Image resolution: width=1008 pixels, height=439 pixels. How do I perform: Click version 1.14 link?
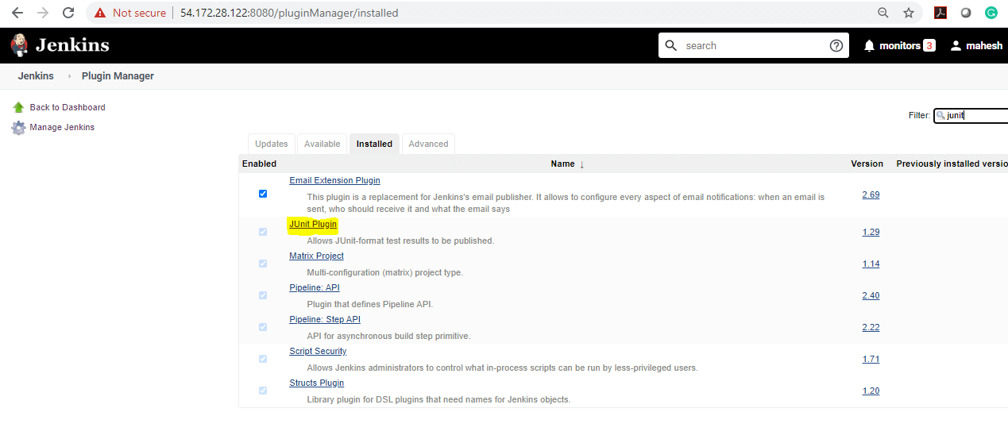point(871,264)
